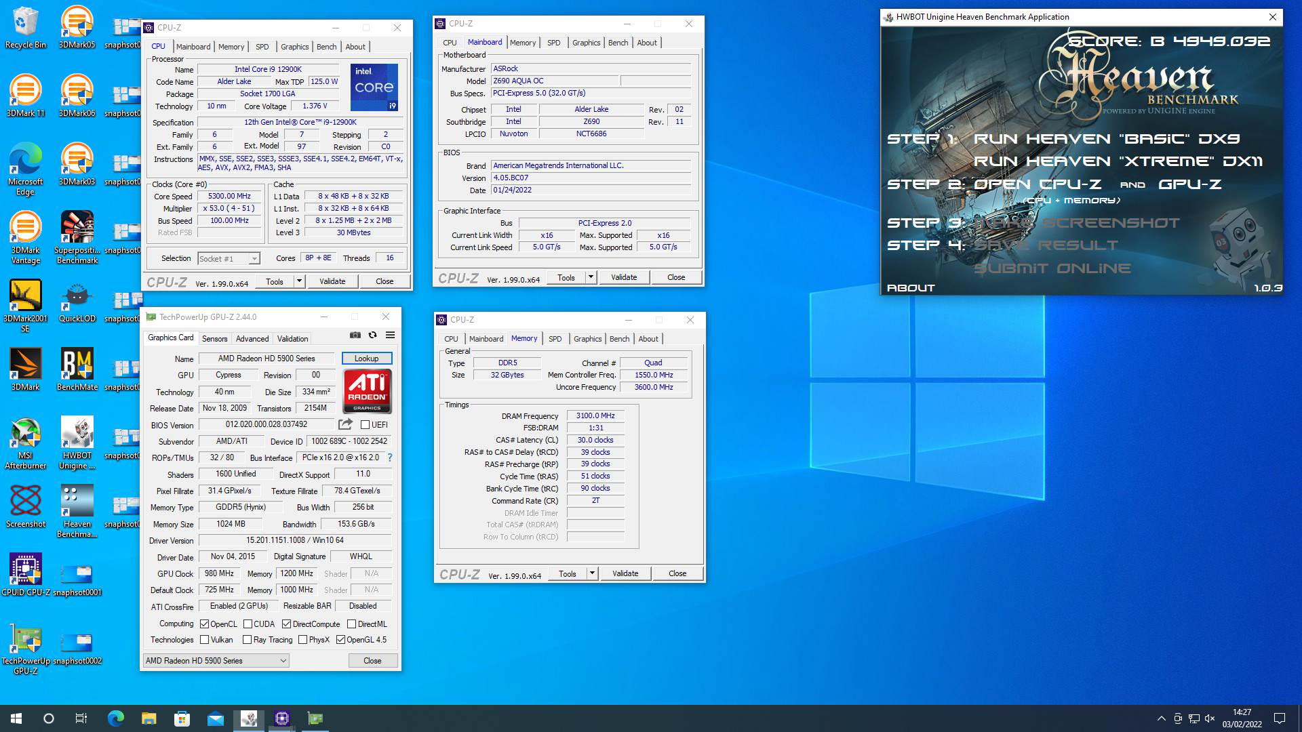Launch 3DMark Vantage desktop icon

(x=25, y=237)
